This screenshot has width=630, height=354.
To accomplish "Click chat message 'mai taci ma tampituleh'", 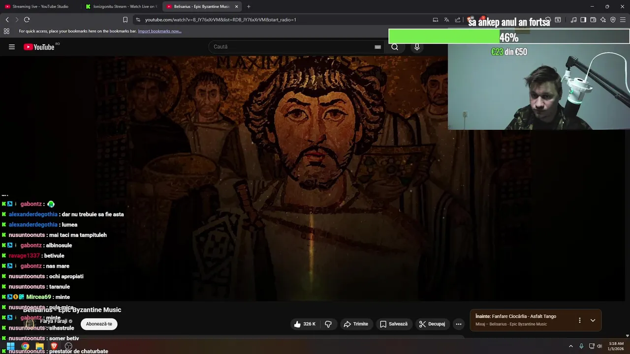I will pos(78,235).
